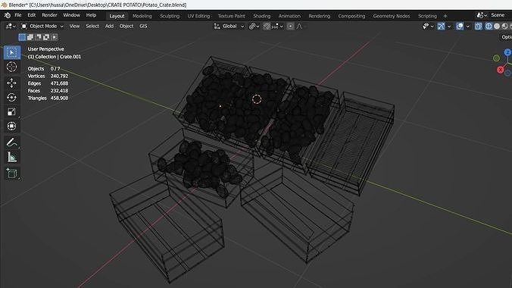
Task: Pick the Add Cube tool
Action: [x=12, y=174]
